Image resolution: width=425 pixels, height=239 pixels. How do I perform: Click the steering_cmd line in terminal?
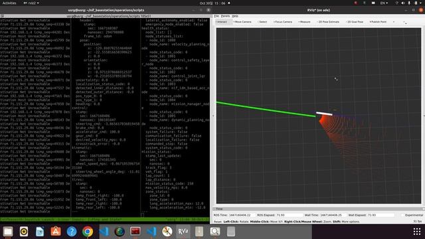tap(108, 124)
